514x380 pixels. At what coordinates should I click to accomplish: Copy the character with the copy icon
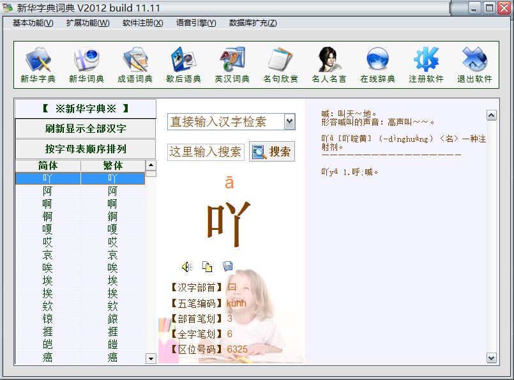tap(207, 267)
